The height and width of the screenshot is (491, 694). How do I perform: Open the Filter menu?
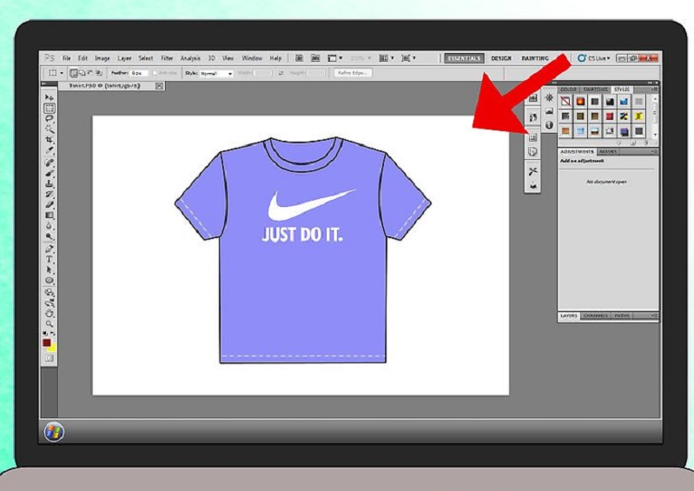tap(167, 58)
